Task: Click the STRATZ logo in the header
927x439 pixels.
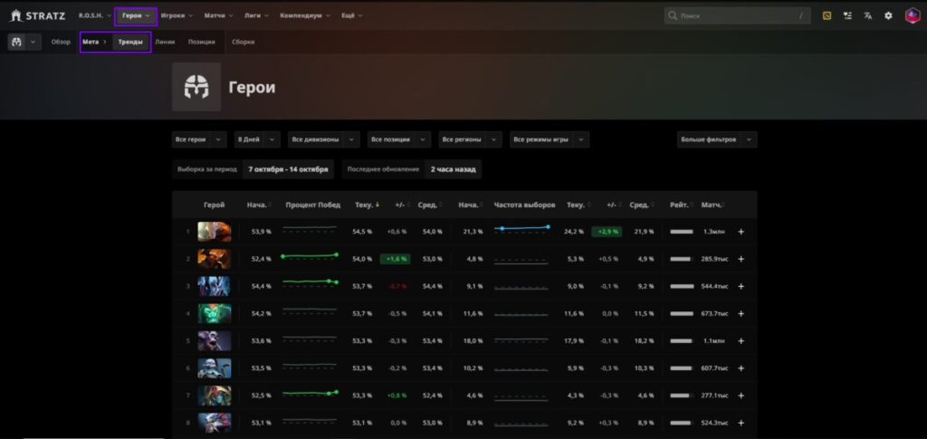Action: coord(38,15)
